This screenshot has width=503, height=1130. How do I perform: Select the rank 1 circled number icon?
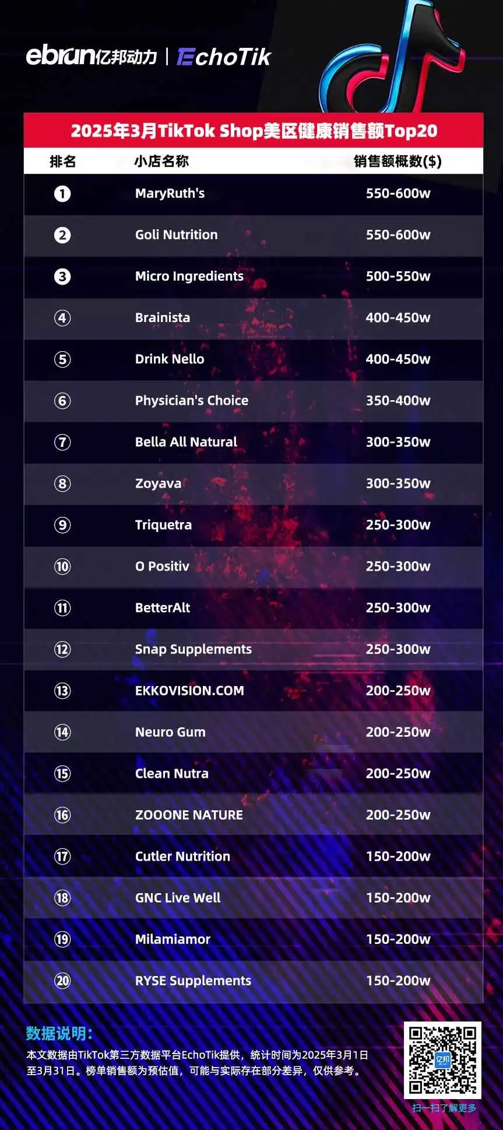[62, 194]
